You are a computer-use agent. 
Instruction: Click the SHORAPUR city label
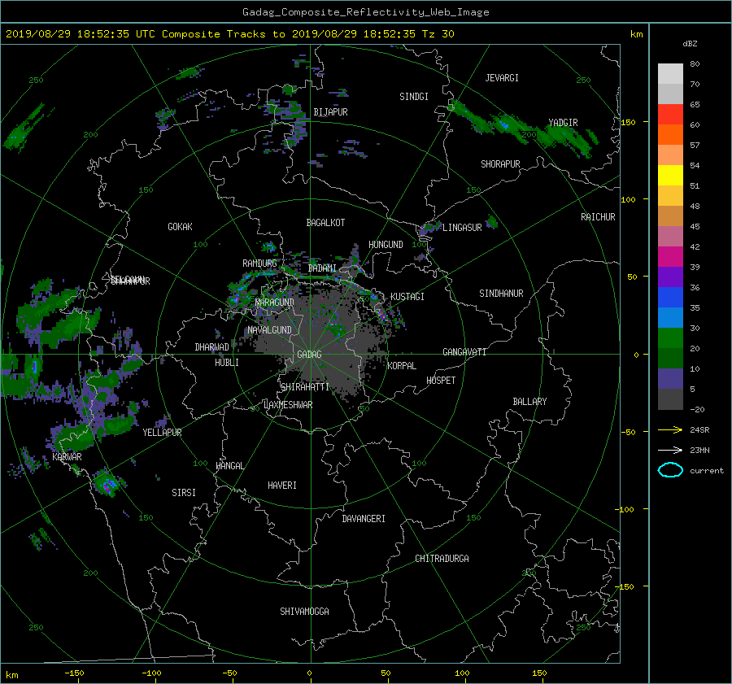click(x=500, y=164)
